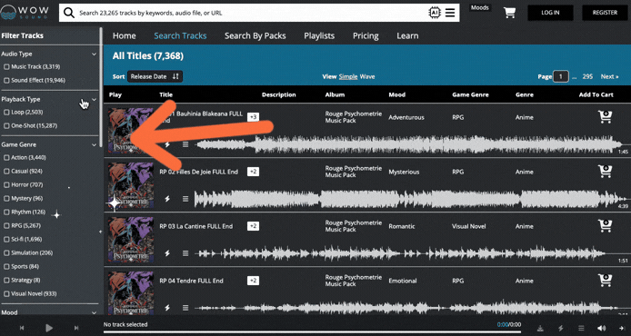
Task: Click the download icon in the player bar
Action: [540, 329]
